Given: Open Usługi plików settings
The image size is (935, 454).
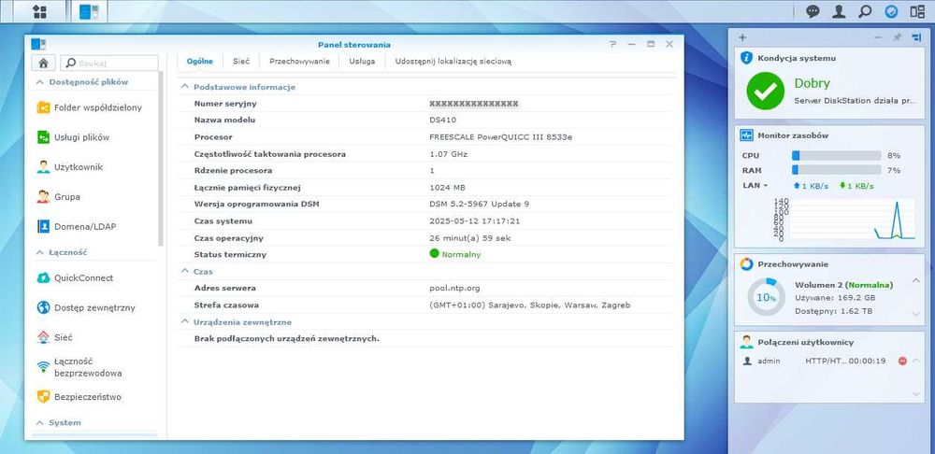Looking at the screenshot, I should (x=74, y=137).
